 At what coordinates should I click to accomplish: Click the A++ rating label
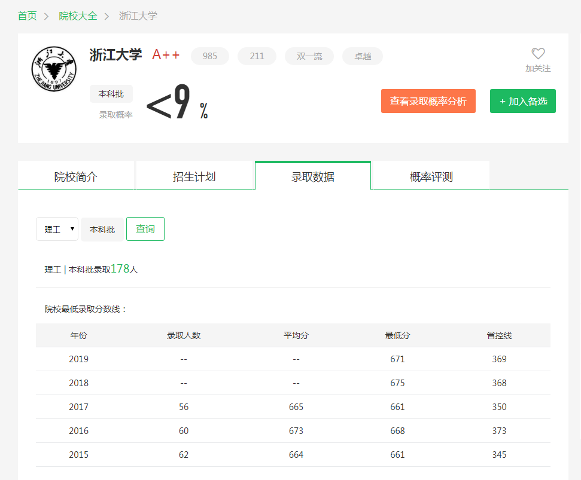[x=166, y=55]
